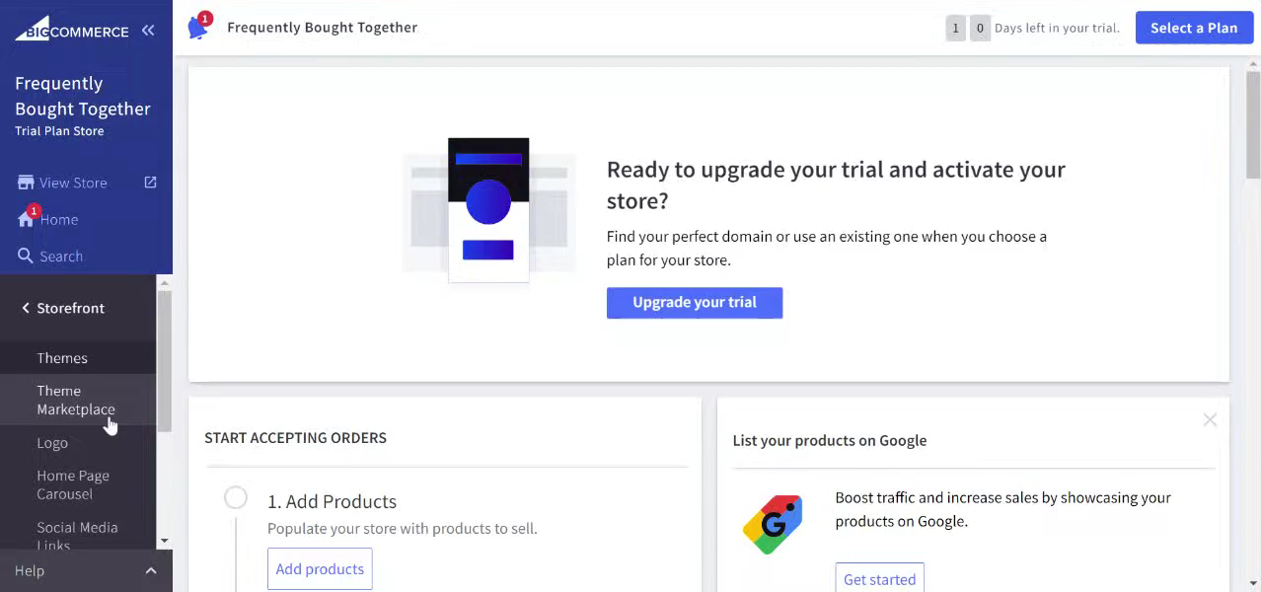Open Theme Marketplace menu item
Screen dimensions: 1261x592
(78, 400)
